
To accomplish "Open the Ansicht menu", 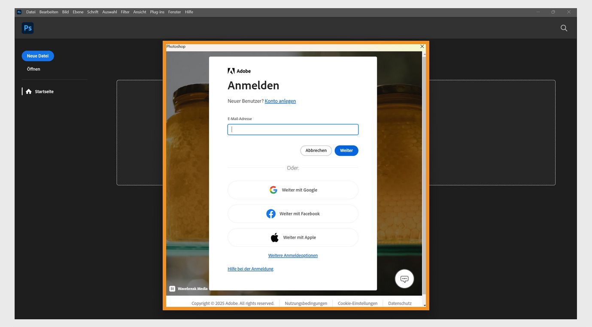I will point(140,12).
